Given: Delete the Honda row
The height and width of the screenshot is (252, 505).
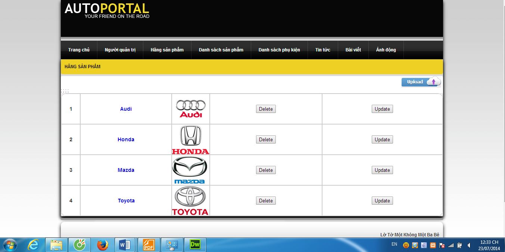Looking at the screenshot, I should pyautogui.click(x=266, y=139).
